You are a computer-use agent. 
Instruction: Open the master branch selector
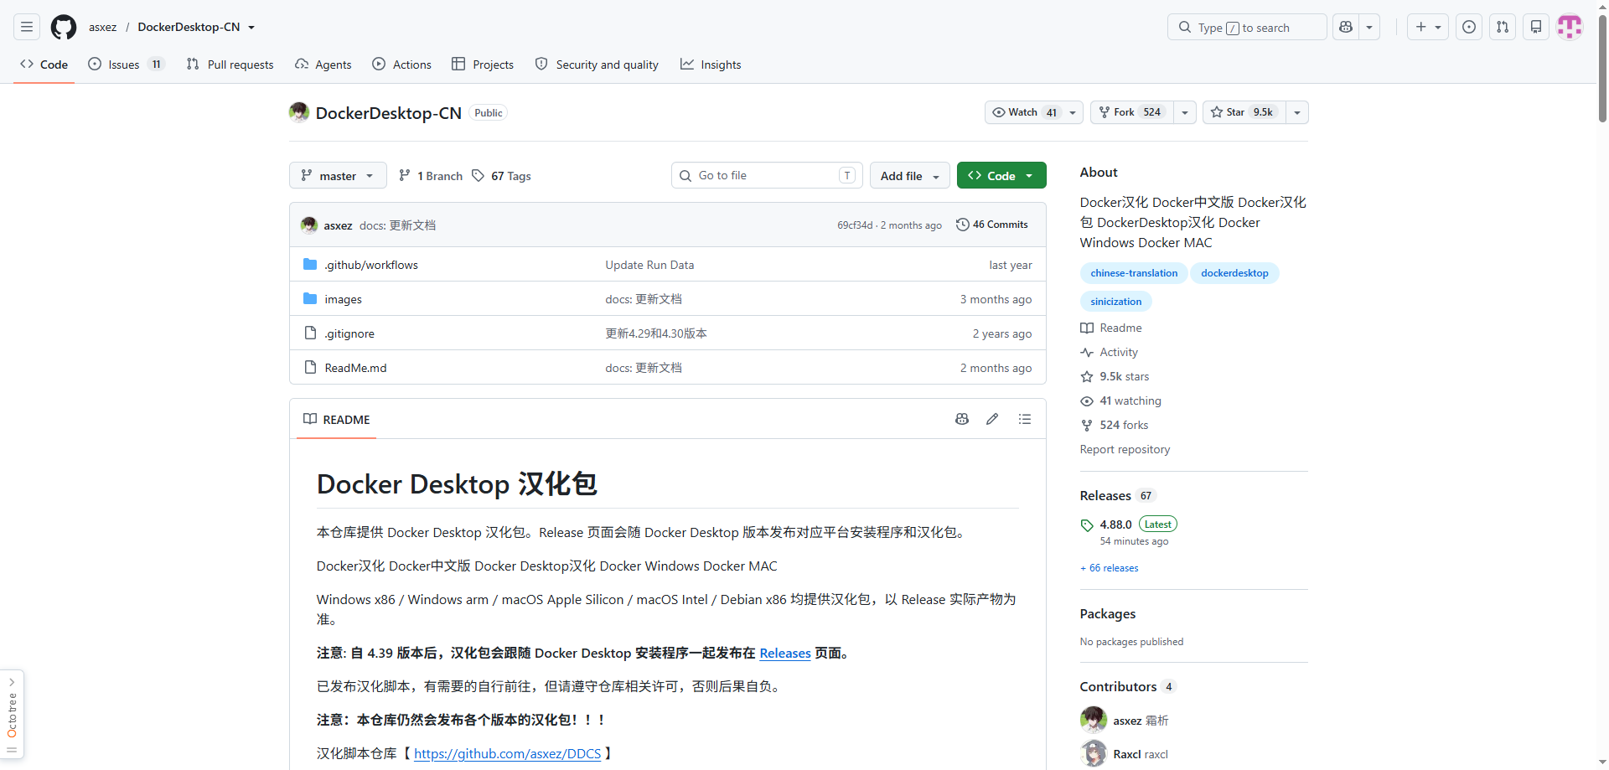click(x=338, y=175)
